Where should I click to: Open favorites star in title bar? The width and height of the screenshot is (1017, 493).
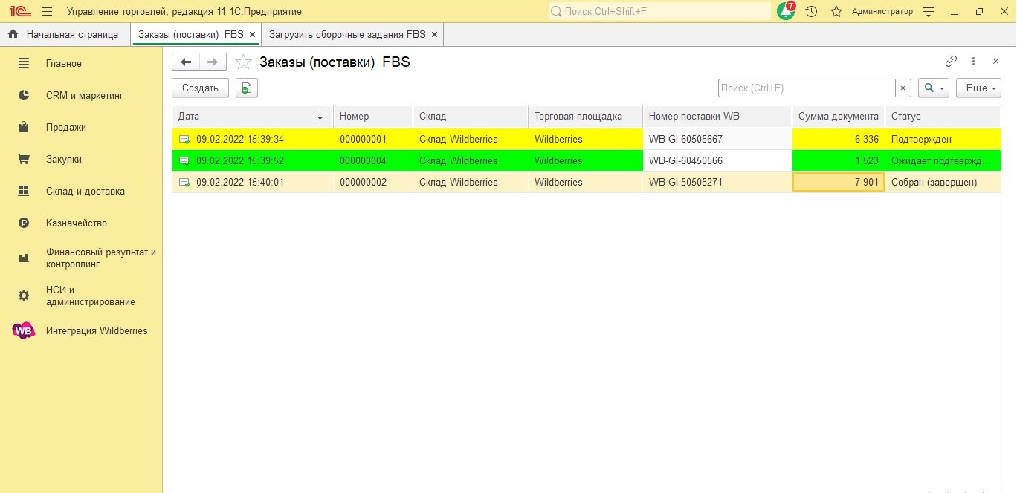(x=836, y=12)
